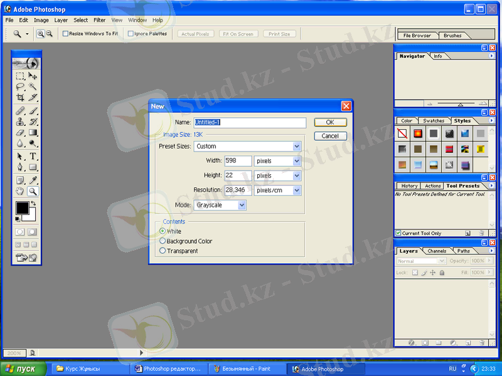Expand the Mode Grayscale dropdown
The height and width of the screenshot is (376, 502).
[x=242, y=205]
